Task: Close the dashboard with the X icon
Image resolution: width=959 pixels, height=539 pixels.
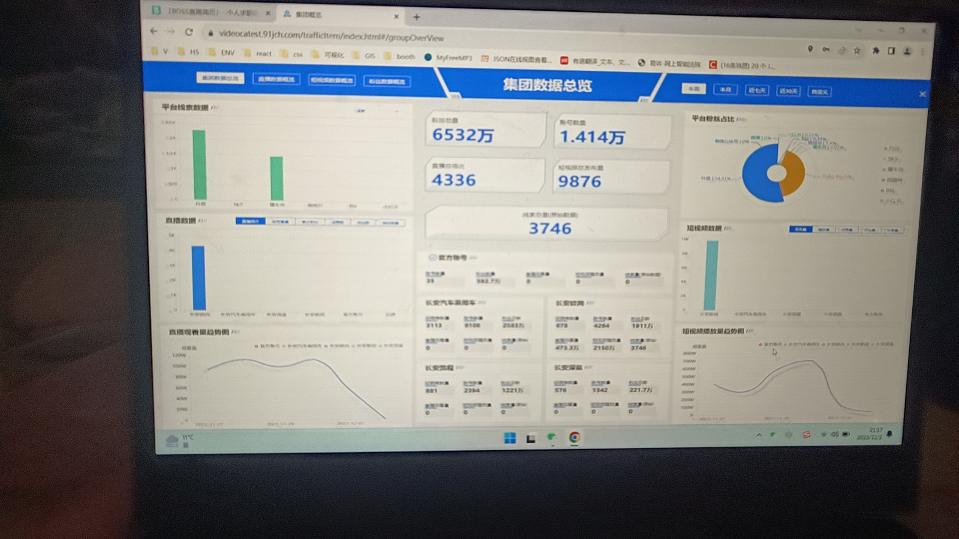Action: (922, 94)
